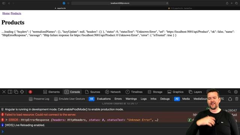Click the 'Failed to load resource' message
Image resolution: width=240 pixels, height=135 pixels.
pos(40,115)
